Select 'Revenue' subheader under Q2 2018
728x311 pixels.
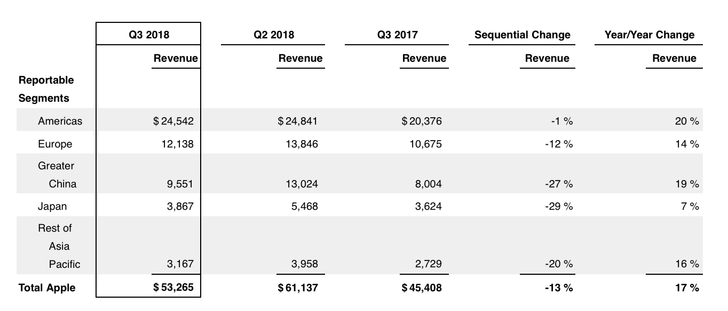[x=300, y=58]
